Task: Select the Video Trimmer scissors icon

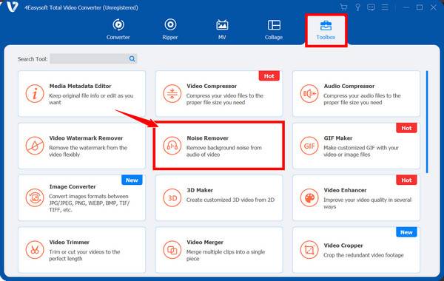Action: (x=35, y=250)
